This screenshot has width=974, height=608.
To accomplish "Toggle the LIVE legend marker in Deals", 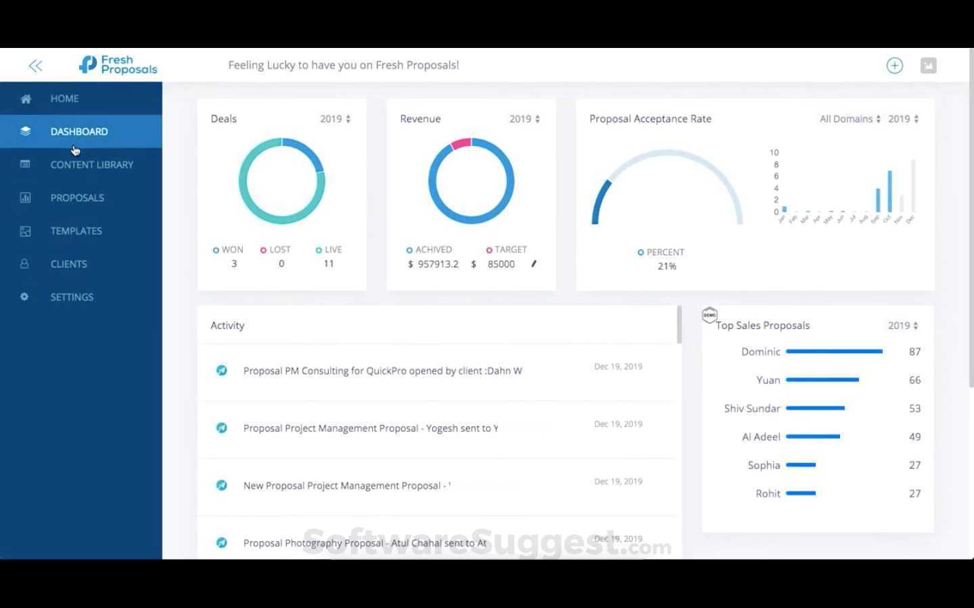I will tap(319, 250).
